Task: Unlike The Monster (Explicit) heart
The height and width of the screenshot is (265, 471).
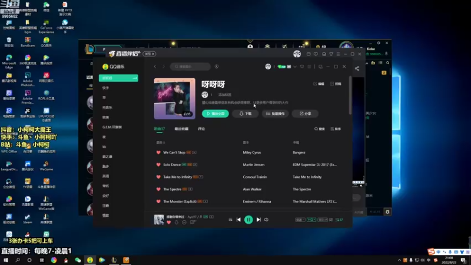Action: tap(158, 201)
